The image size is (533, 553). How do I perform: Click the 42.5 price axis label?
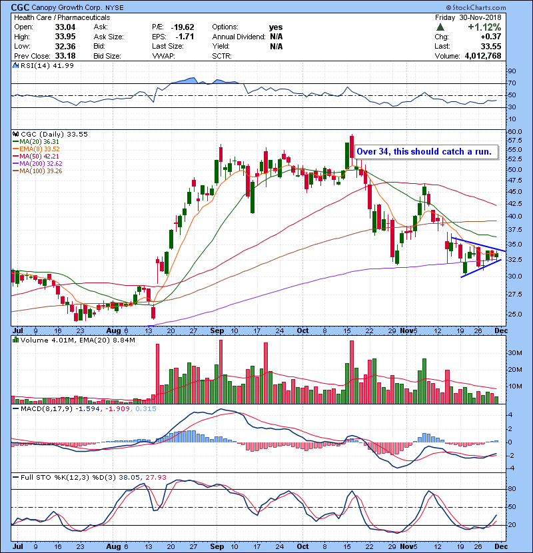tap(515, 203)
